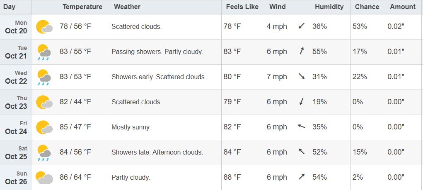The width and height of the screenshot is (423, 190).
Task: Click the wind direction arrow for Sunday
Action: click(x=302, y=177)
